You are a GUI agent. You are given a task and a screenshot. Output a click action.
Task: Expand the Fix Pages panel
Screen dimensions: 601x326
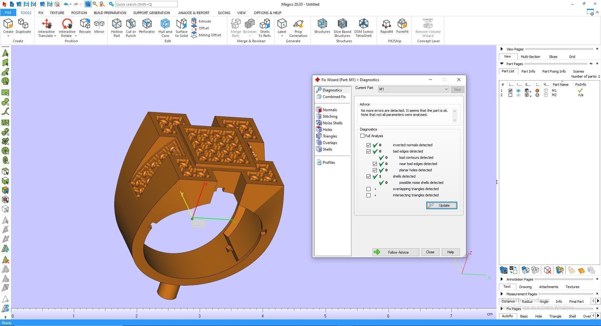click(502, 309)
